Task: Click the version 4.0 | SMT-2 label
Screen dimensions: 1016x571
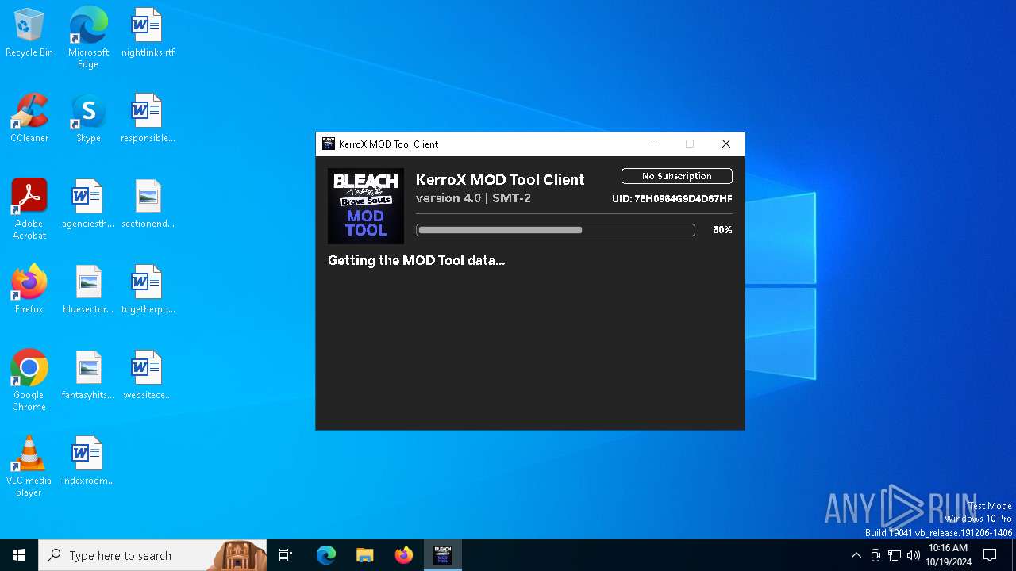Action: [x=473, y=198]
